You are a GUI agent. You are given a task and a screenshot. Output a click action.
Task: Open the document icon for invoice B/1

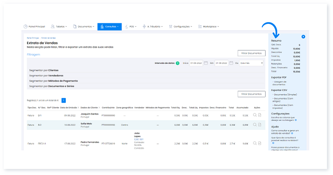(x=260, y=115)
